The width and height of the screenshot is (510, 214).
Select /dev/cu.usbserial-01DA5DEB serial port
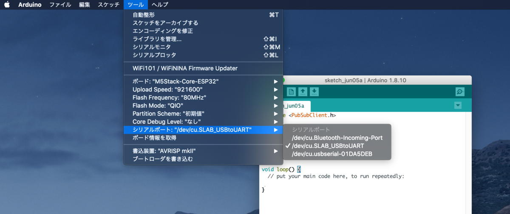tap(337, 154)
